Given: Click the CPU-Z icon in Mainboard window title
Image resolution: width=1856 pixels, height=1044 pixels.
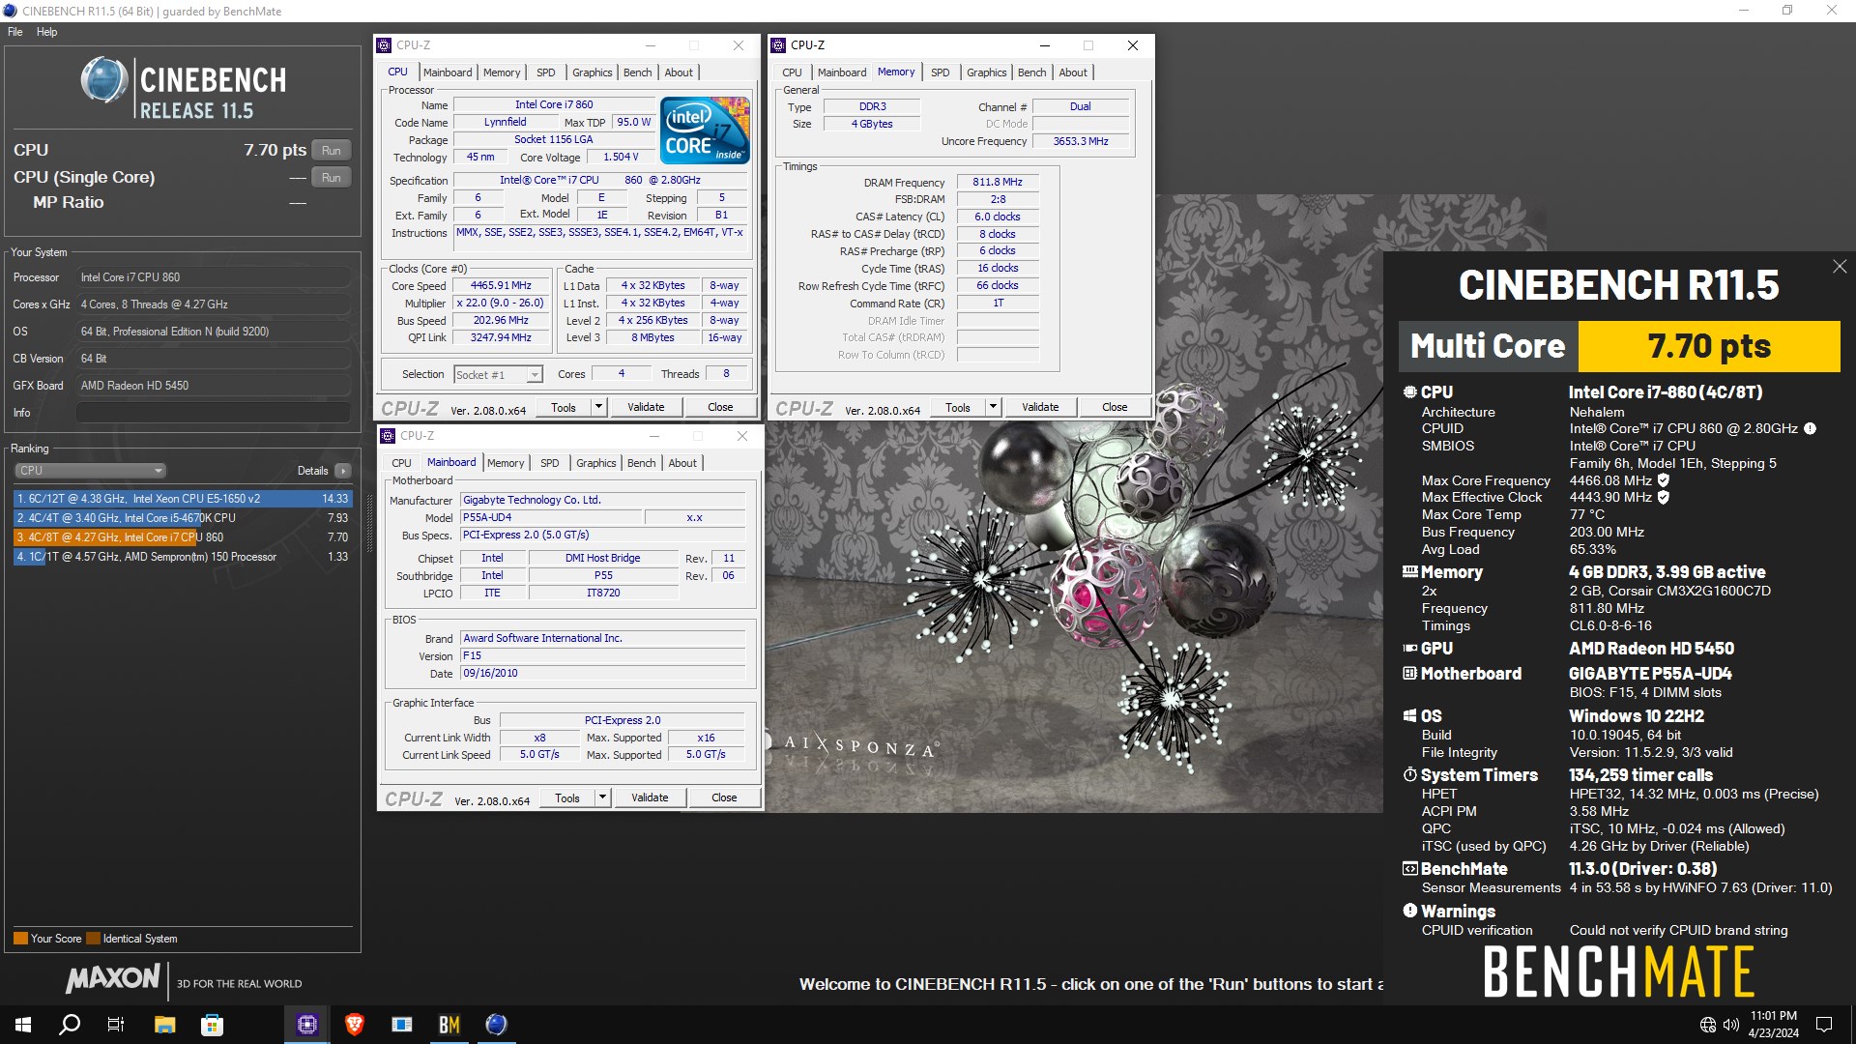Looking at the screenshot, I should [388, 436].
